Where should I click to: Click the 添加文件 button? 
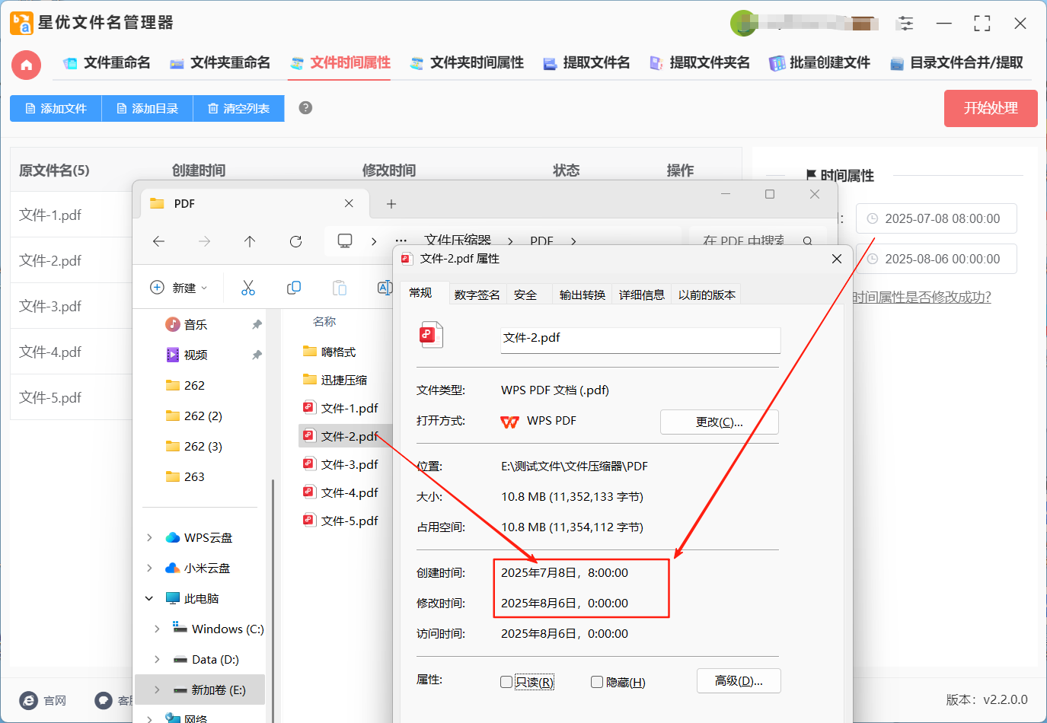(56, 108)
